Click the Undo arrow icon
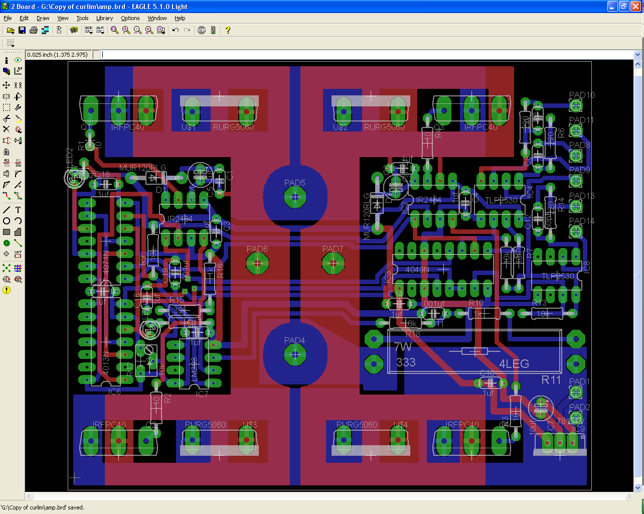Screen dimensions: 644x514 [176, 30]
